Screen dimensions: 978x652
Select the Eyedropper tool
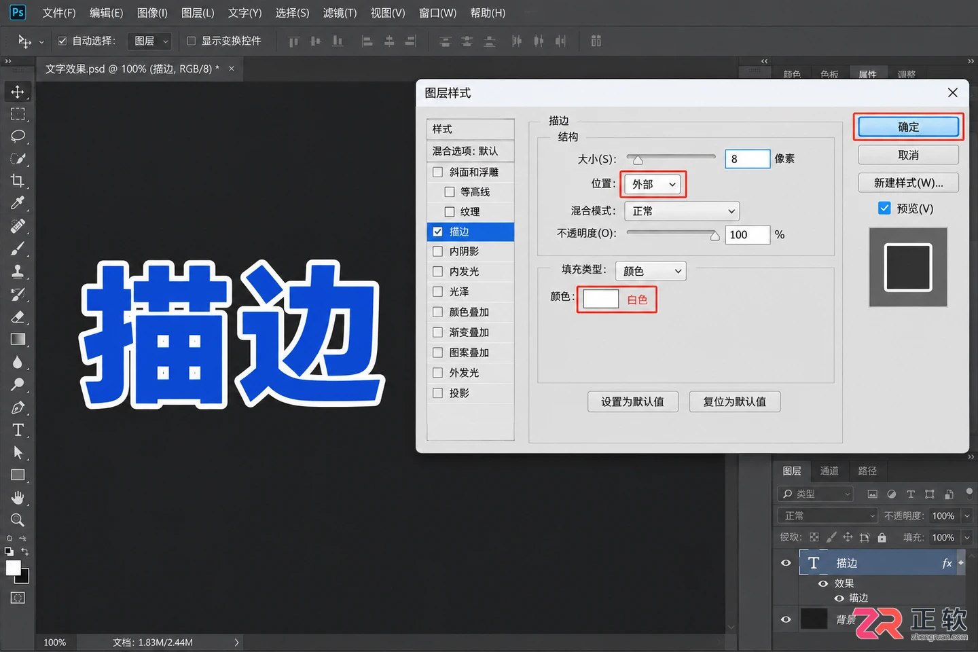coord(18,203)
